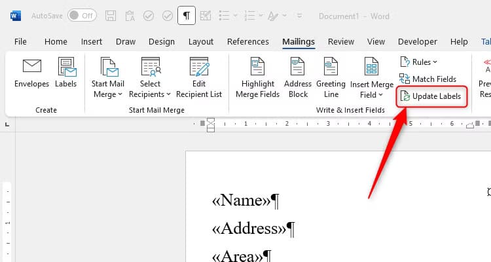Open the File menu
This screenshot has height=262, width=491.
(20, 42)
